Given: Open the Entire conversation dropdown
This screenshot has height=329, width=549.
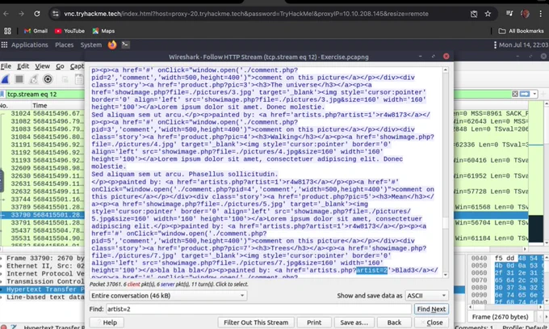Looking at the screenshot, I should click(168, 296).
